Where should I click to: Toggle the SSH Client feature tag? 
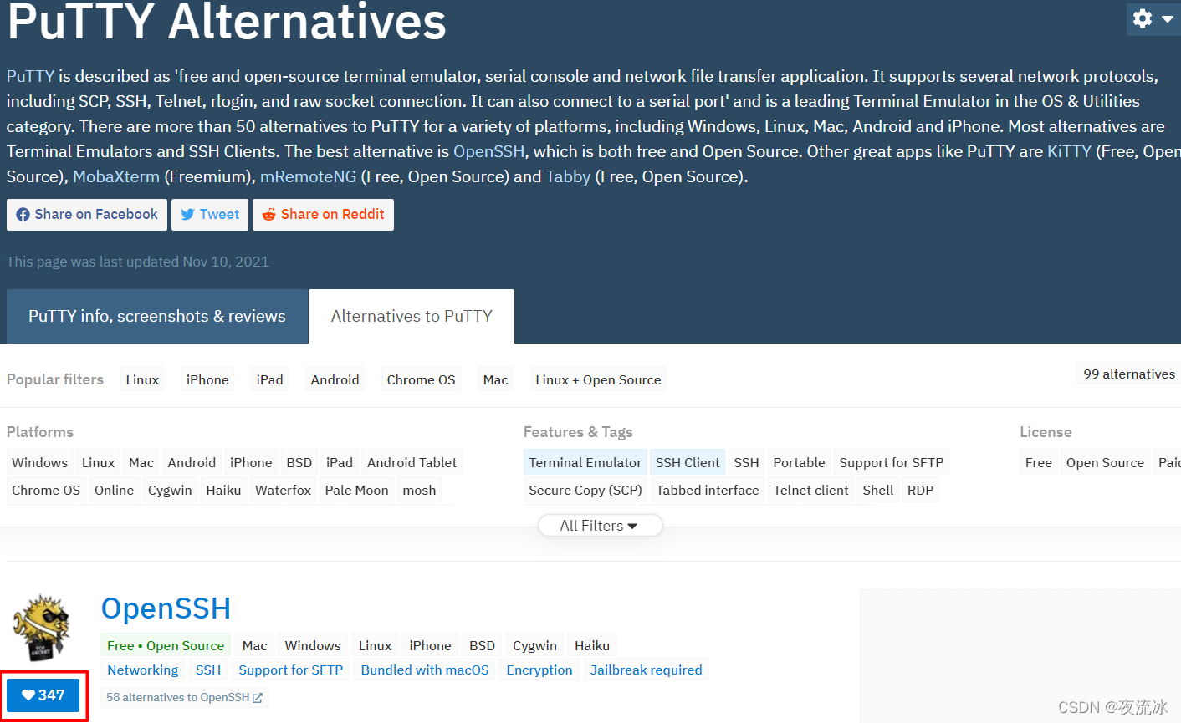[688, 462]
